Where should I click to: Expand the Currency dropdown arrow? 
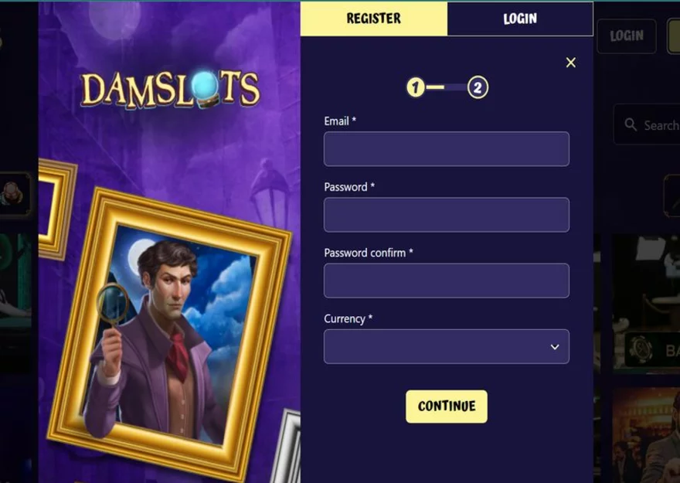tap(554, 347)
